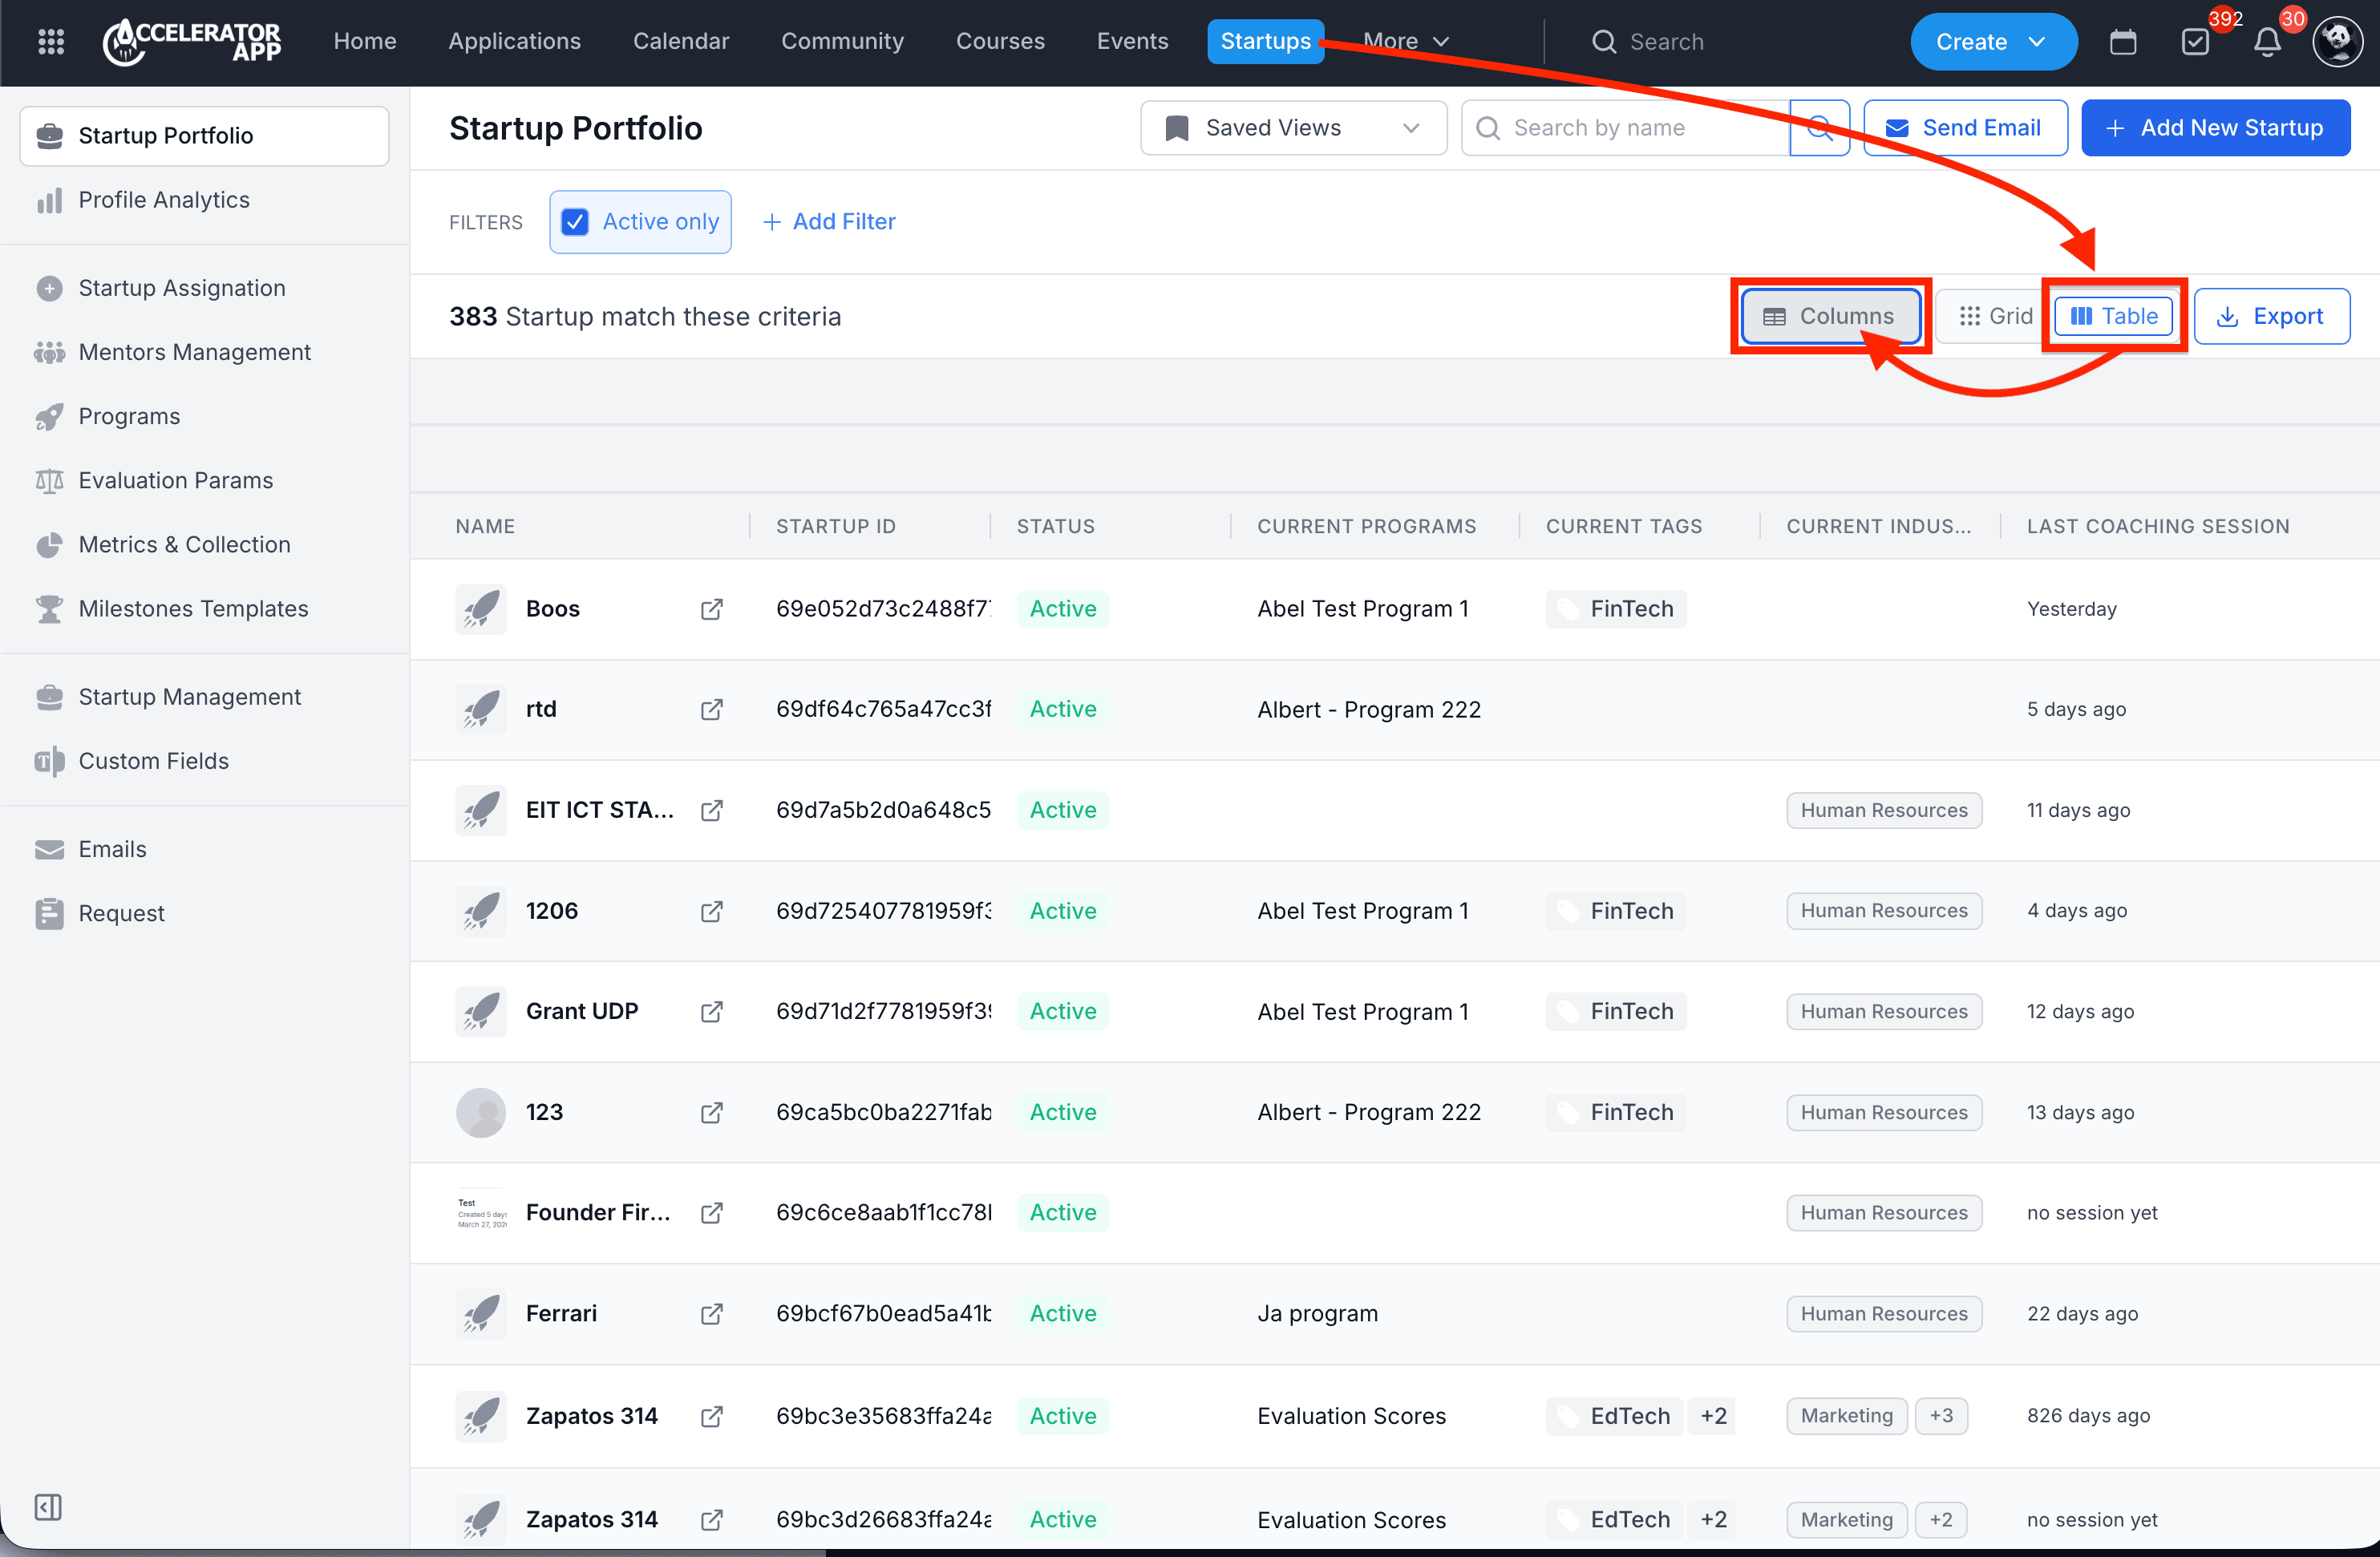This screenshot has height=1557, width=2380.
Task: Click Add New Startup button
Action: pyautogui.click(x=2215, y=128)
